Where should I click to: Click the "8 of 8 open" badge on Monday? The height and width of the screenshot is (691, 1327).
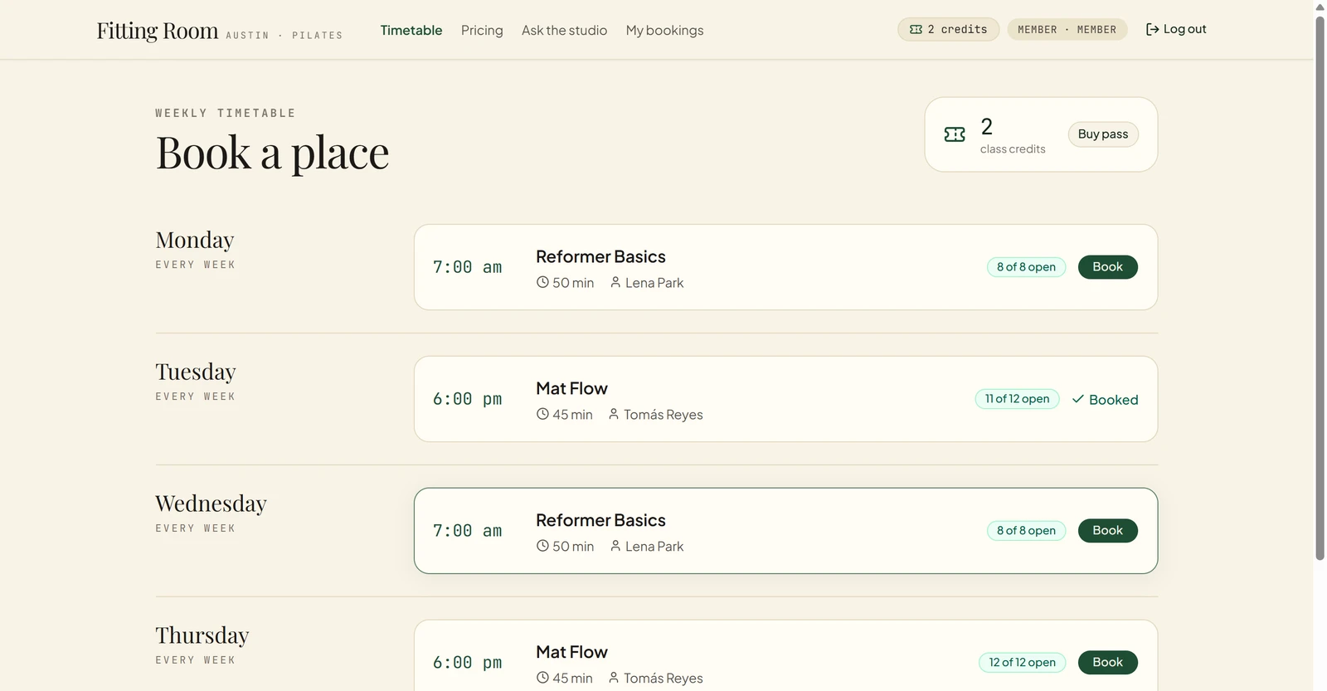[x=1027, y=267]
